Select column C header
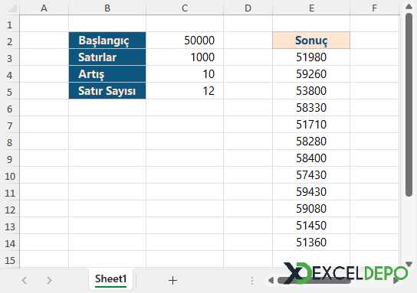 pyautogui.click(x=185, y=8)
